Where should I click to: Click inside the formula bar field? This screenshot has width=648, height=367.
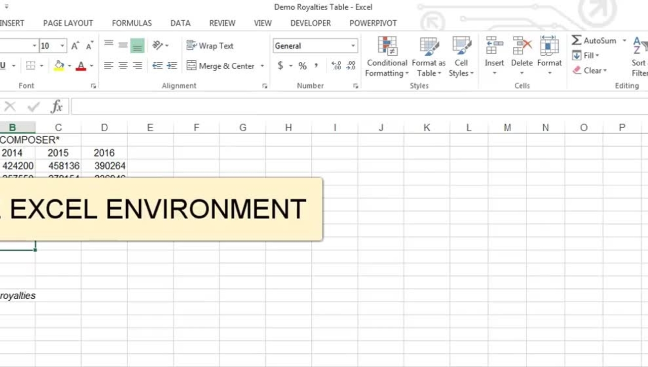coord(354,107)
